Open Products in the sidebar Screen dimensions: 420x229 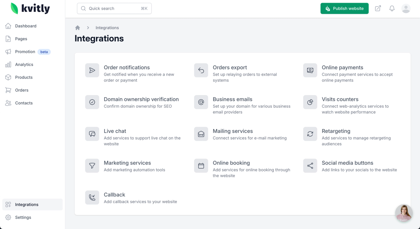point(24,77)
